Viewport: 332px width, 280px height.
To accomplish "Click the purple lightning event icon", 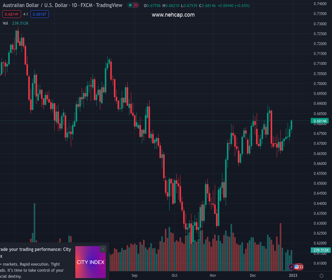I will pyautogui.click(x=291, y=267).
